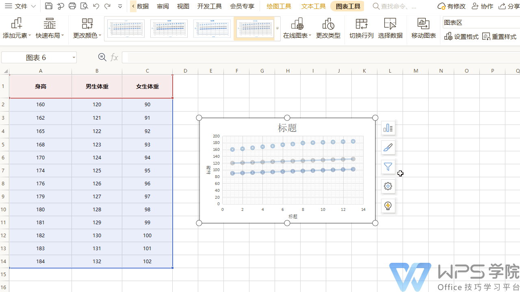Click the 女生体重 header cell

(147, 86)
